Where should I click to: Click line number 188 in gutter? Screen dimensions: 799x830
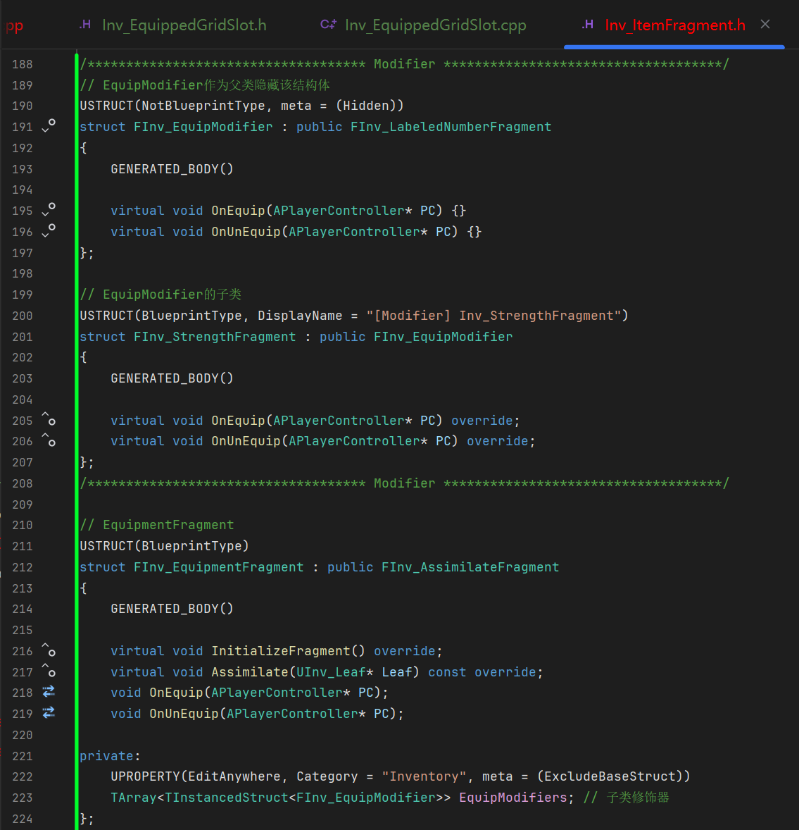point(23,64)
